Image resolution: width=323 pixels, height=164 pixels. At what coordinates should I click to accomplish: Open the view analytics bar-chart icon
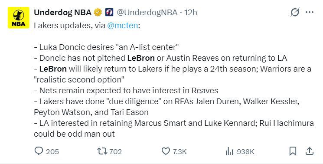click(229, 151)
